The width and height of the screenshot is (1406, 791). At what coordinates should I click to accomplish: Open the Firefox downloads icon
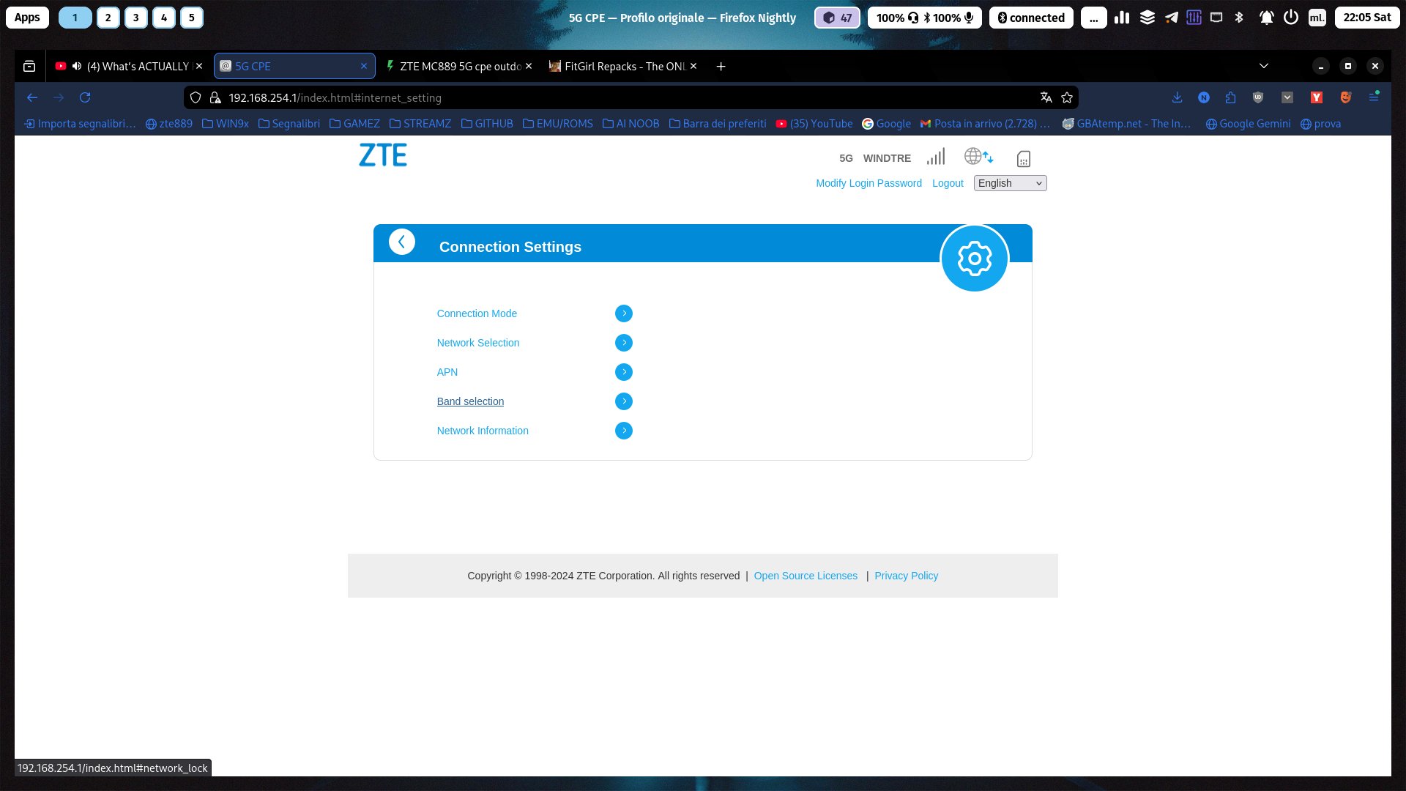(1177, 97)
